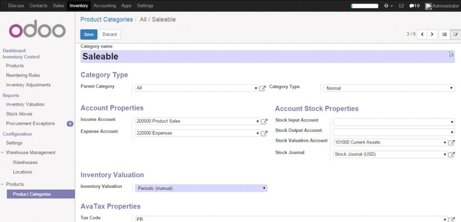This screenshot has width=461, height=222.
Task: Open the Inventory Valuation dropdown
Action: click(201, 188)
